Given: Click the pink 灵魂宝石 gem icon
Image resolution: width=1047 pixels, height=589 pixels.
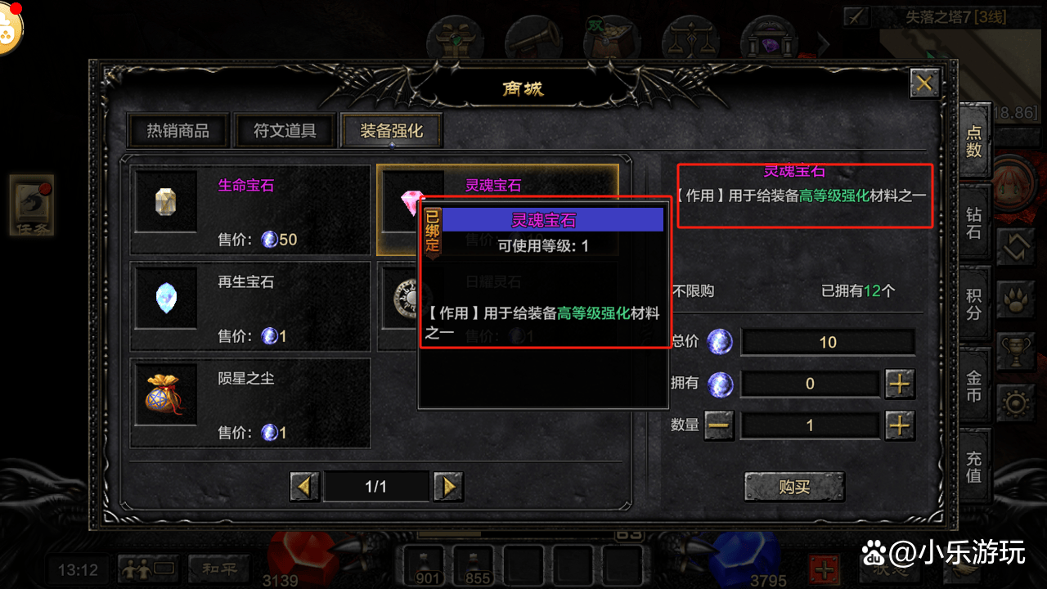Looking at the screenshot, I should (411, 201).
